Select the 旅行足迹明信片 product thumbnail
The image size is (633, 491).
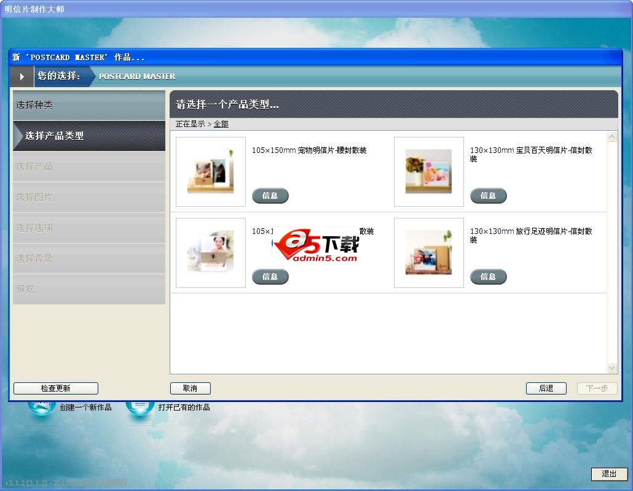pyautogui.click(x=429, y=253)
